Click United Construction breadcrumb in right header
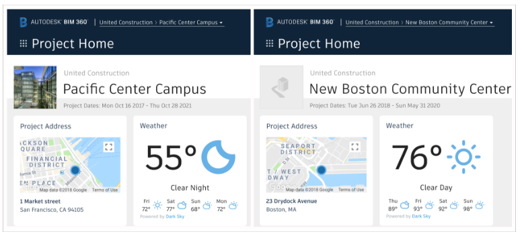 tap(372, 23)
